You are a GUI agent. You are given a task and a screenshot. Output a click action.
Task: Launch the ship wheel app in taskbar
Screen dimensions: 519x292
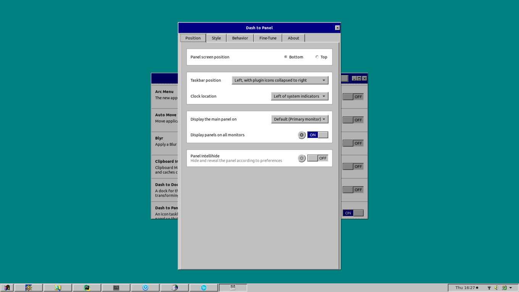click(29, 288)
